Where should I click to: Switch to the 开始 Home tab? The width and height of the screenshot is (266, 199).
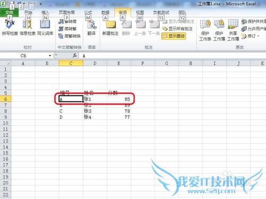pos(28,13)
